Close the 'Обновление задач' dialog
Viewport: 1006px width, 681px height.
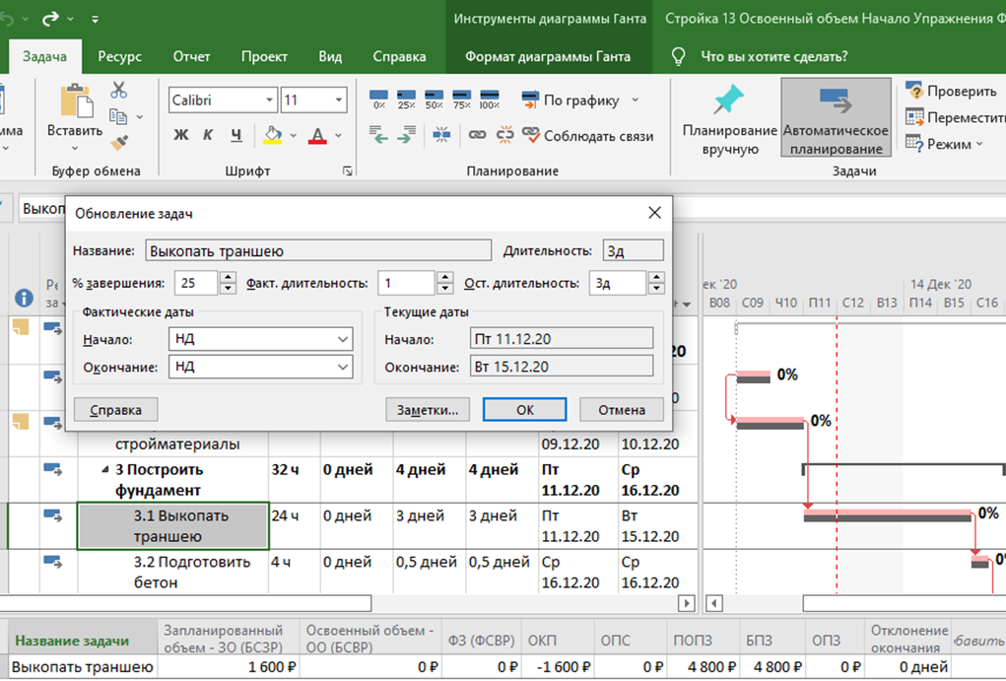[654, 213]
